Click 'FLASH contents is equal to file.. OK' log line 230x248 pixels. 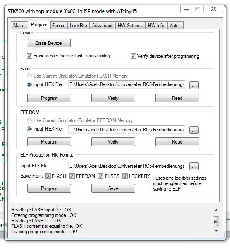click(47, 226)
